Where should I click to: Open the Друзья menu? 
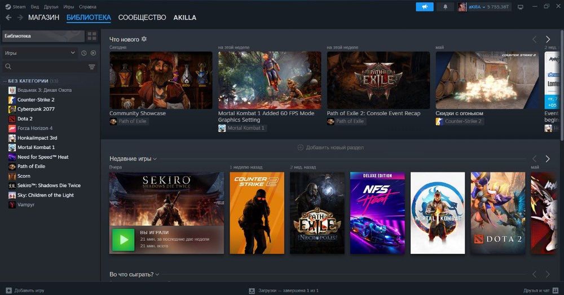click(51, 6)
